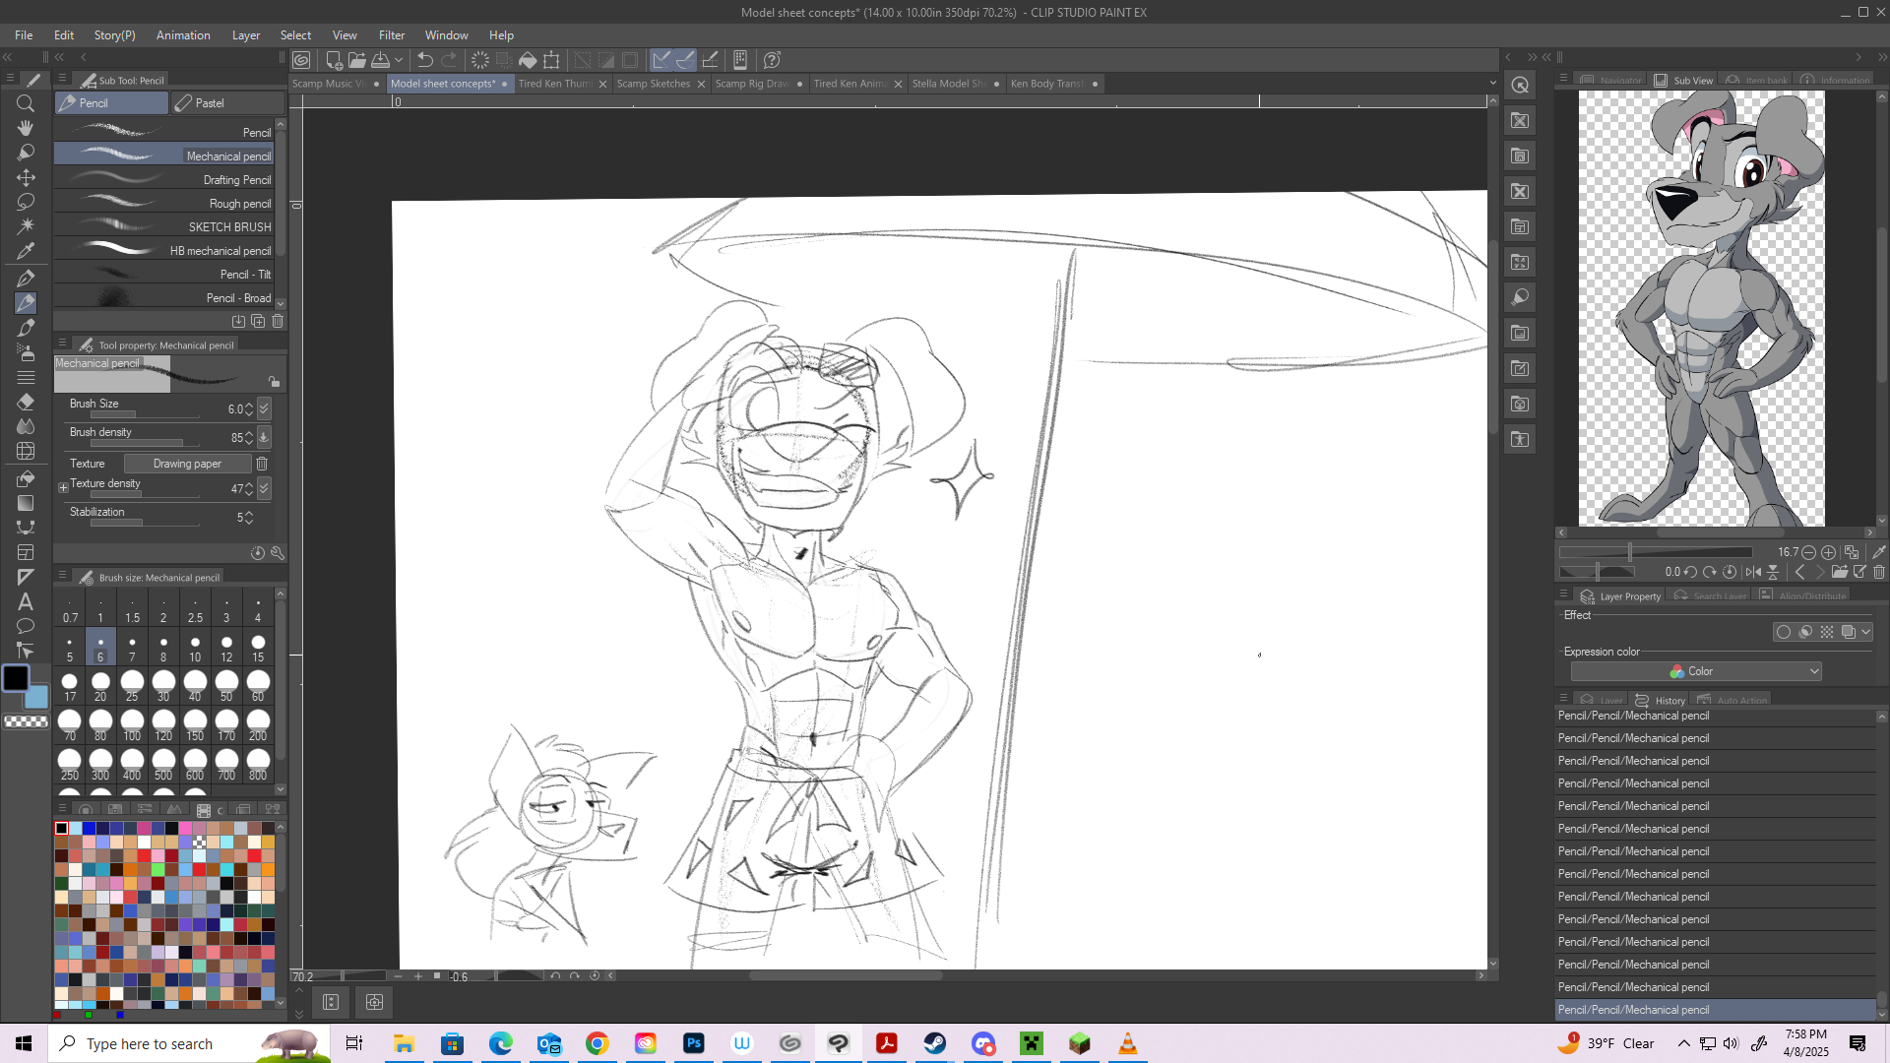Click the Undo icon in command bar
The image size is (1890, 1063).
tap(425, 60)
